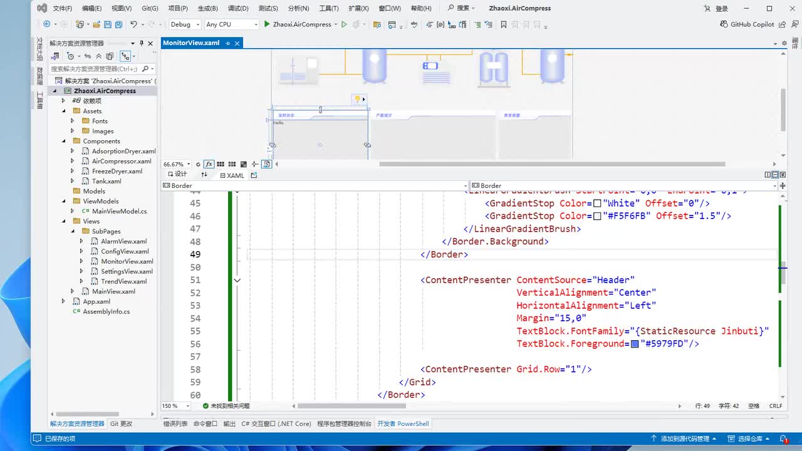Screen dimensions: 802x451
Task: Swap design and XAML panes
Action: (204, 175)
